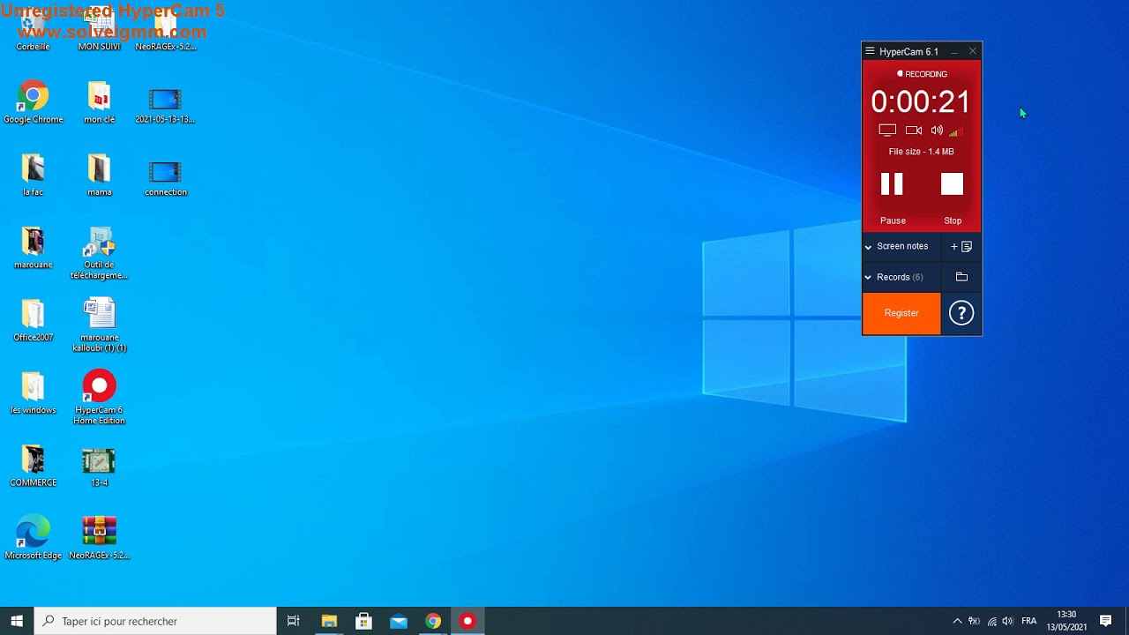Select the les windows folder
Screen dimensions: 1129x635
(33, 392)
